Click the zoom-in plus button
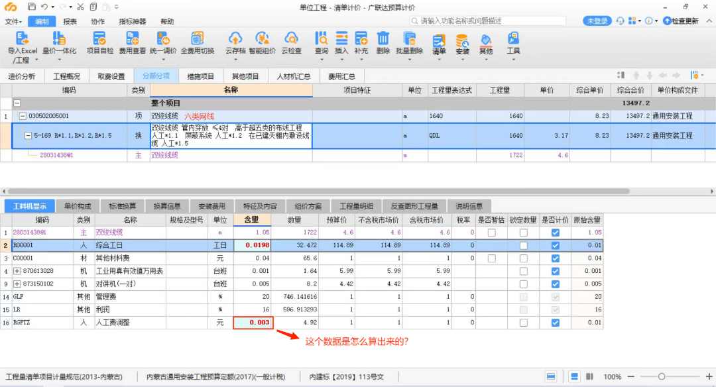 pyautogui.click(x=709, y=376)
